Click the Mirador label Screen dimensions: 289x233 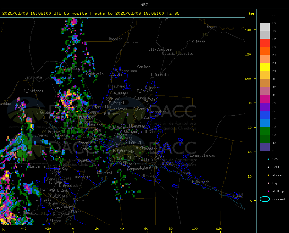(x=148, y=176)
